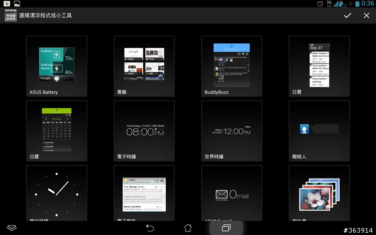Pick the 日曆 agenda widget showing Sep 27

[319, 66]
